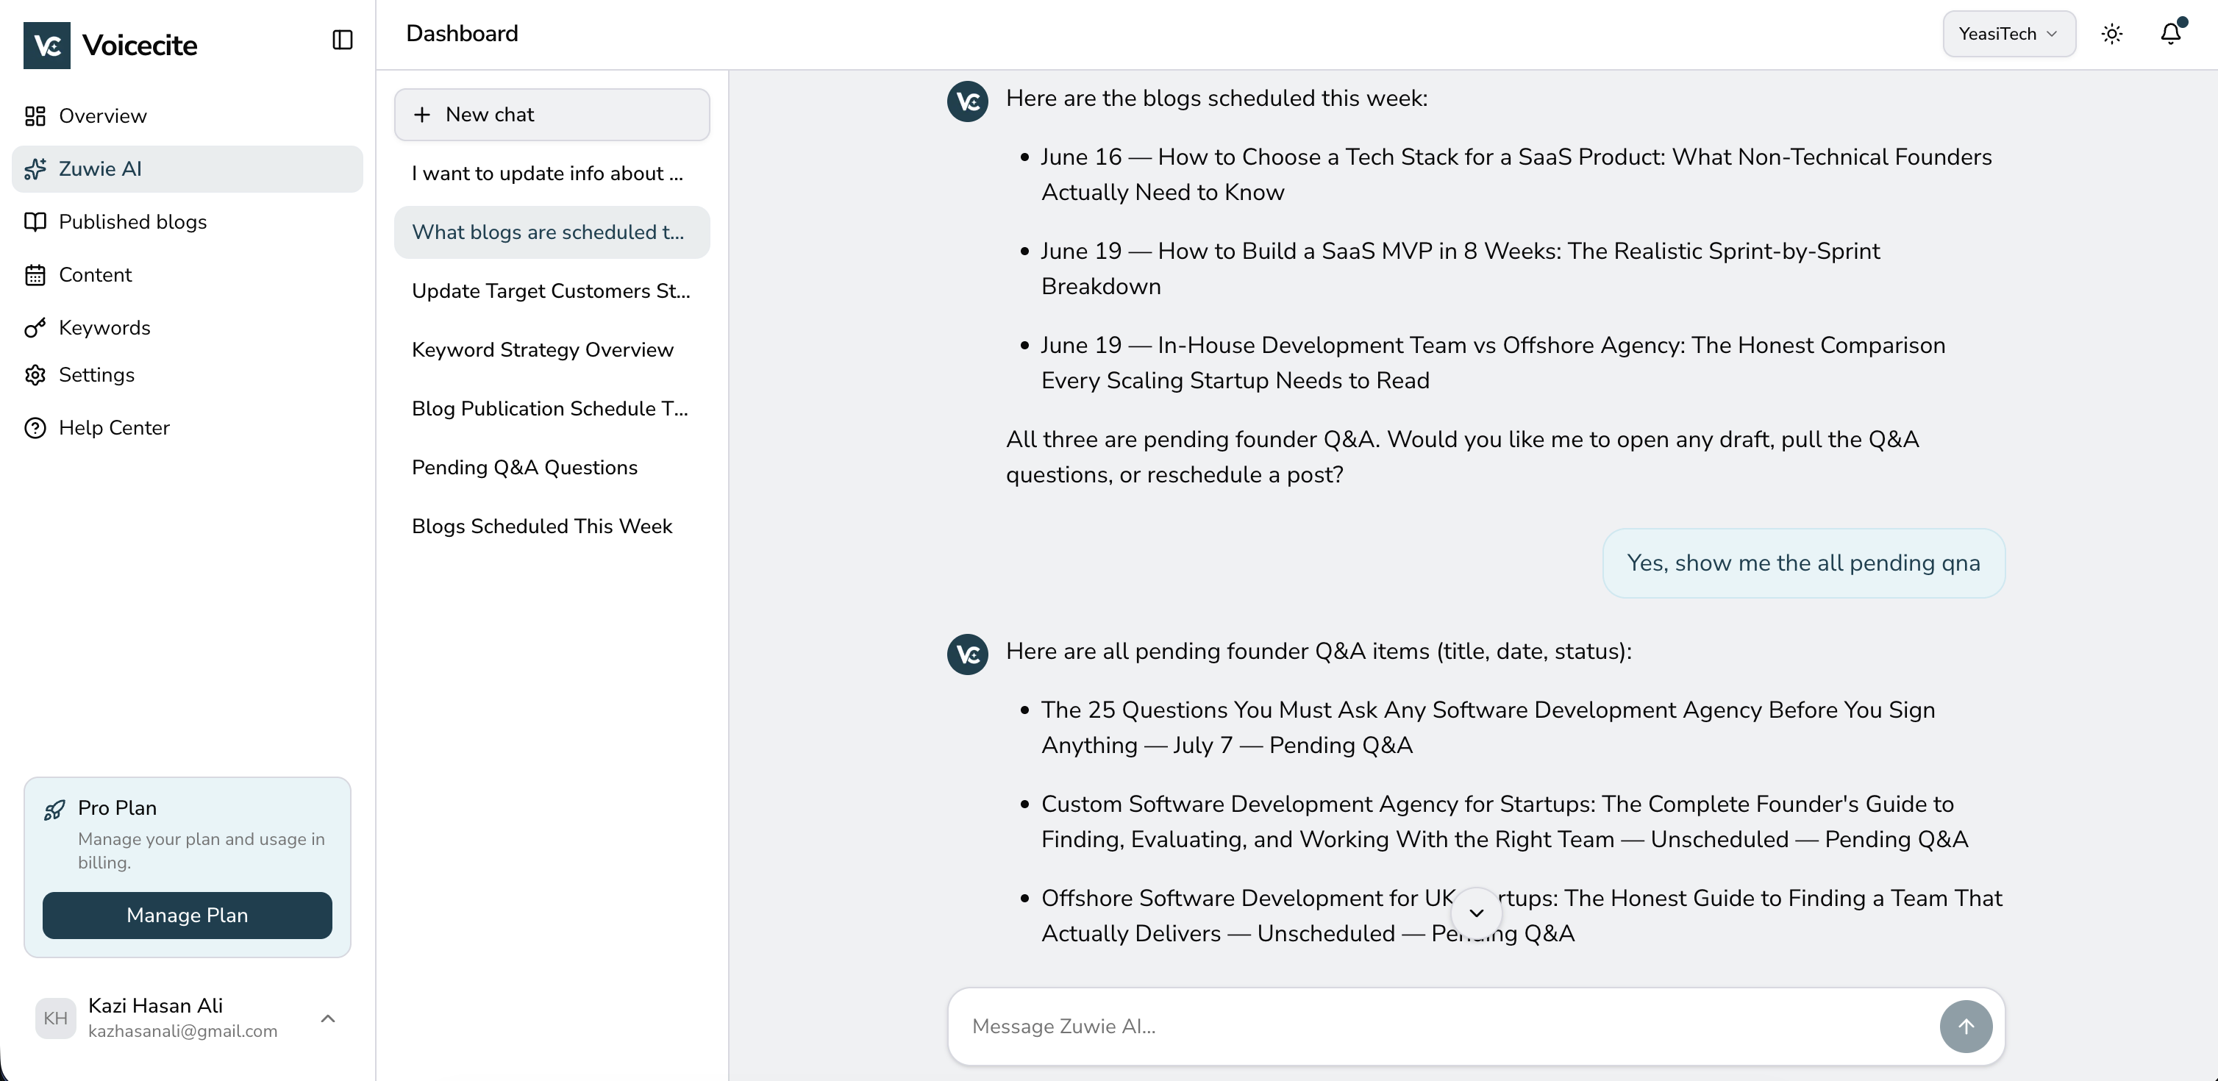Click the Content calendar icon
The image size is (2218, 1081).
(35, 276)
